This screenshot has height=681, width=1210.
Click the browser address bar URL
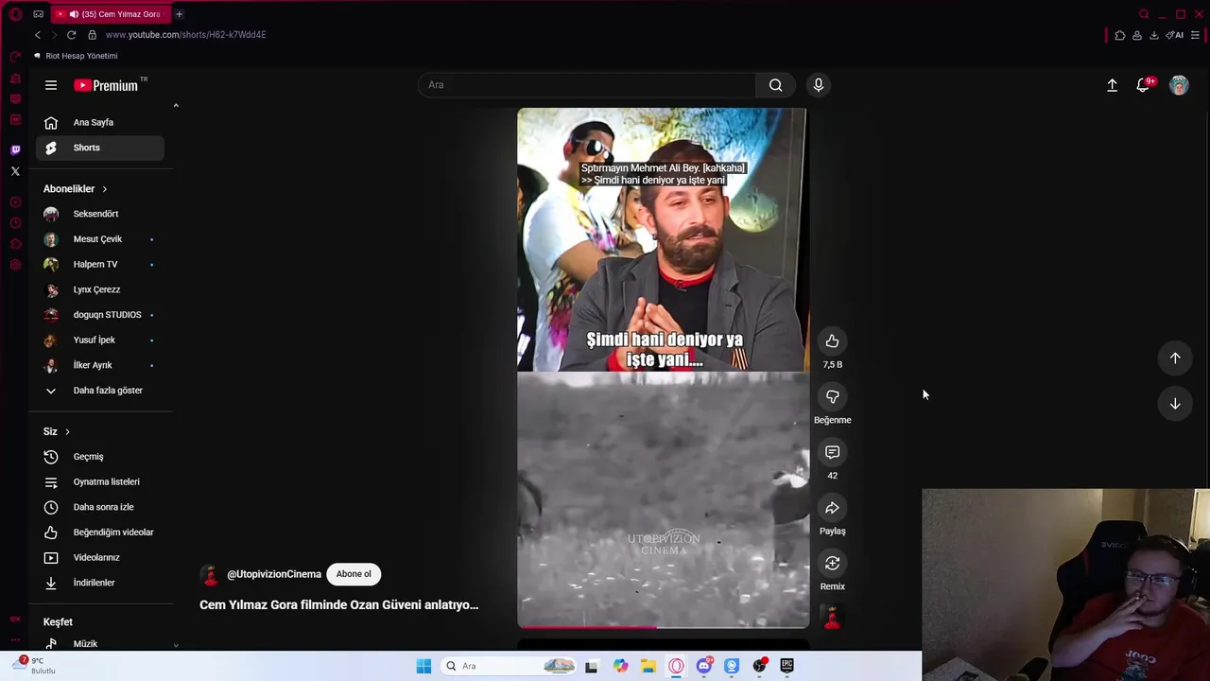(185, 35)
